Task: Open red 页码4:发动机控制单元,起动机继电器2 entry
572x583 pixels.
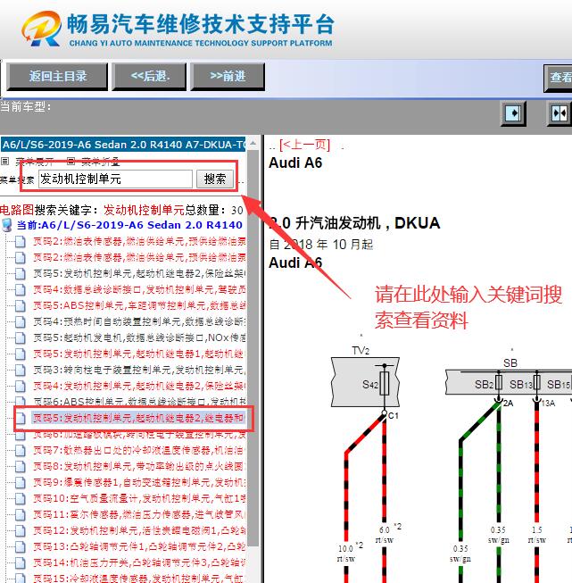Action: [x=139, y=386]
